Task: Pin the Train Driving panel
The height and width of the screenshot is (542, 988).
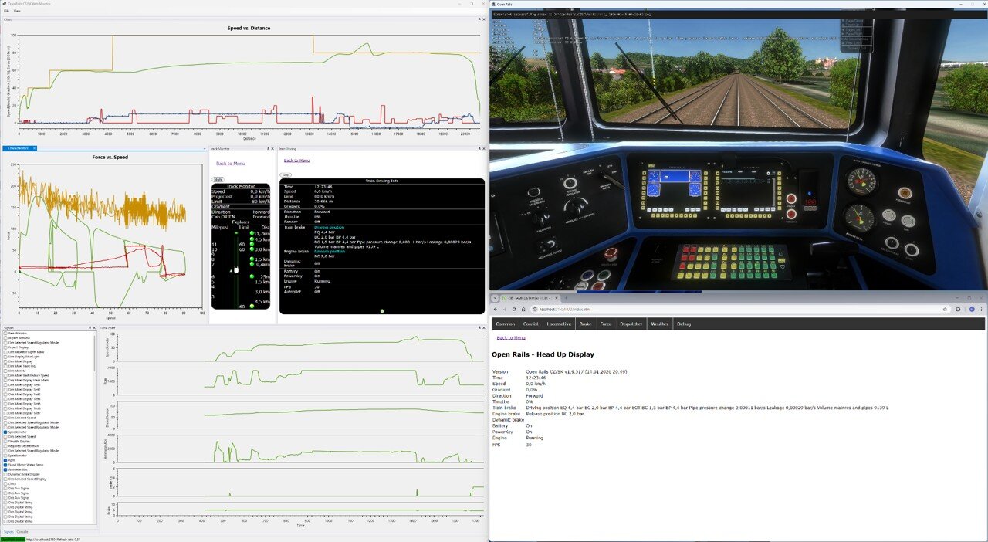Action: point(479,147)
